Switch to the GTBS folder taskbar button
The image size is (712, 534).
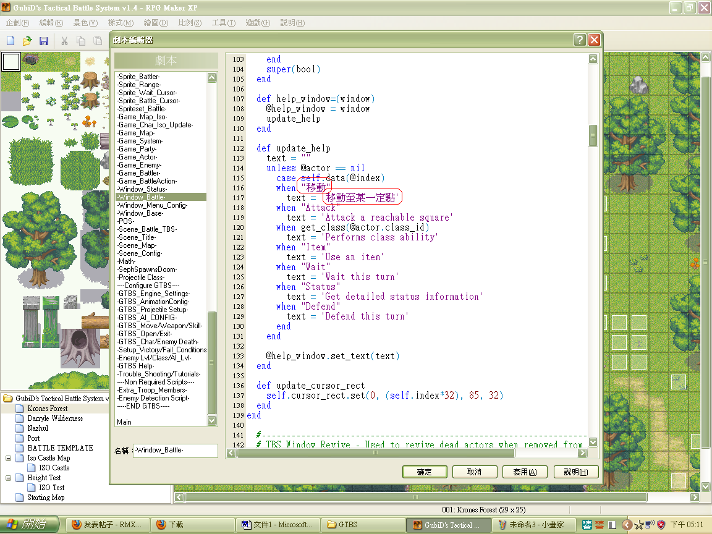tap(362, 525)
